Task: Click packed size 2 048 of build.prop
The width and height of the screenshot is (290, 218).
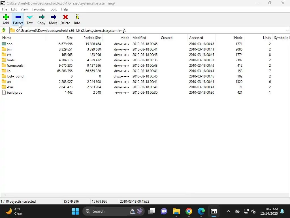Action: tap(97, 92)
